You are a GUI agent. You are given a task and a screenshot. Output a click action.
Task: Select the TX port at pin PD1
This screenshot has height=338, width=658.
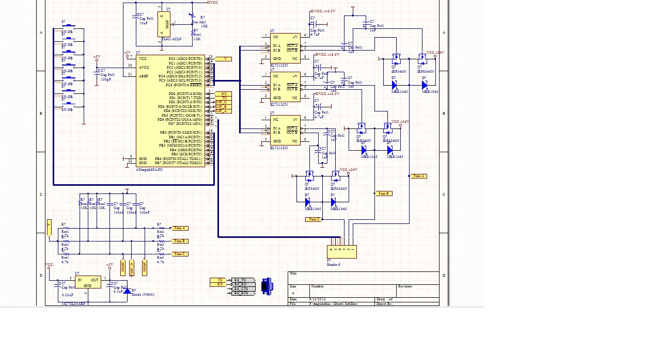223,98
